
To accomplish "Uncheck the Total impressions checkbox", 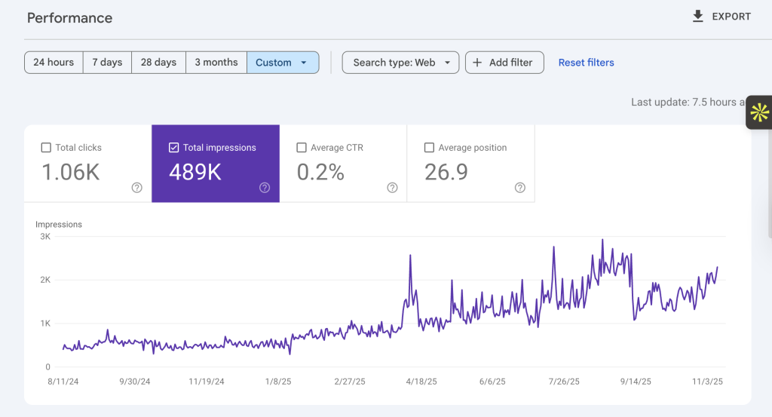I will point(173,147).
